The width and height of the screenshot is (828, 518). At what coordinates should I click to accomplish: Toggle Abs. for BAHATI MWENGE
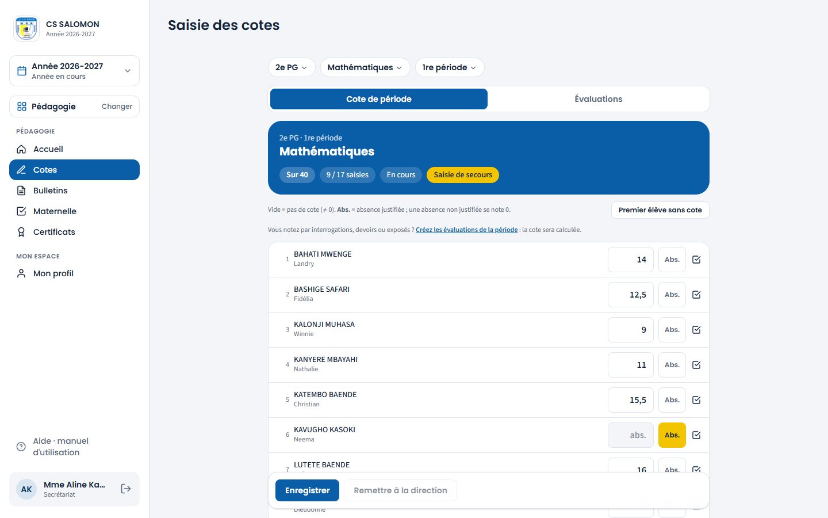[x=672, y=260]
